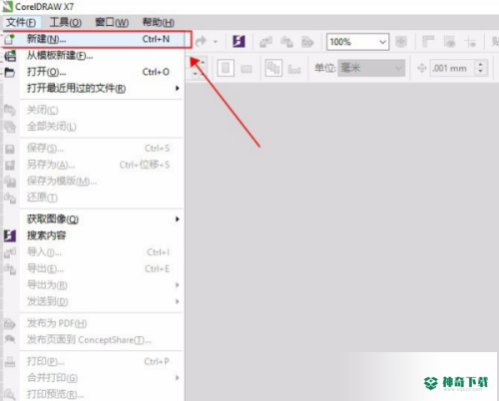Click the purple Search Content toolbar icon
Screen dimensions: 499x401
click(239, 42)
